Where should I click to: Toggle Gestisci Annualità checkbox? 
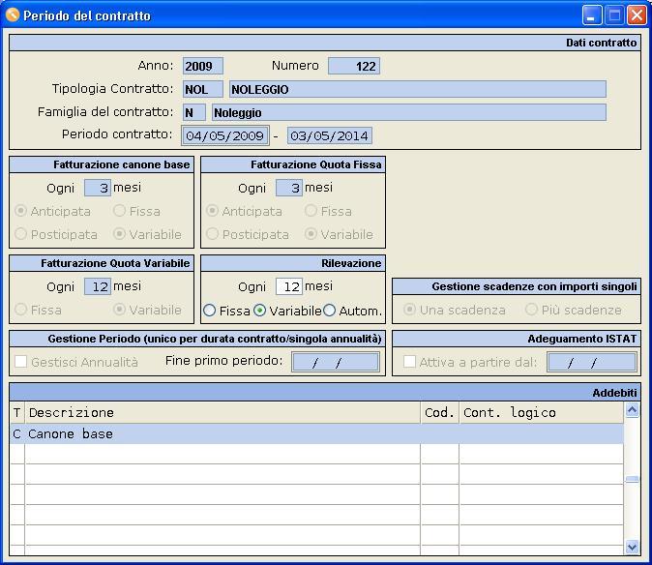pyautogui.click(x=20, y=361)
